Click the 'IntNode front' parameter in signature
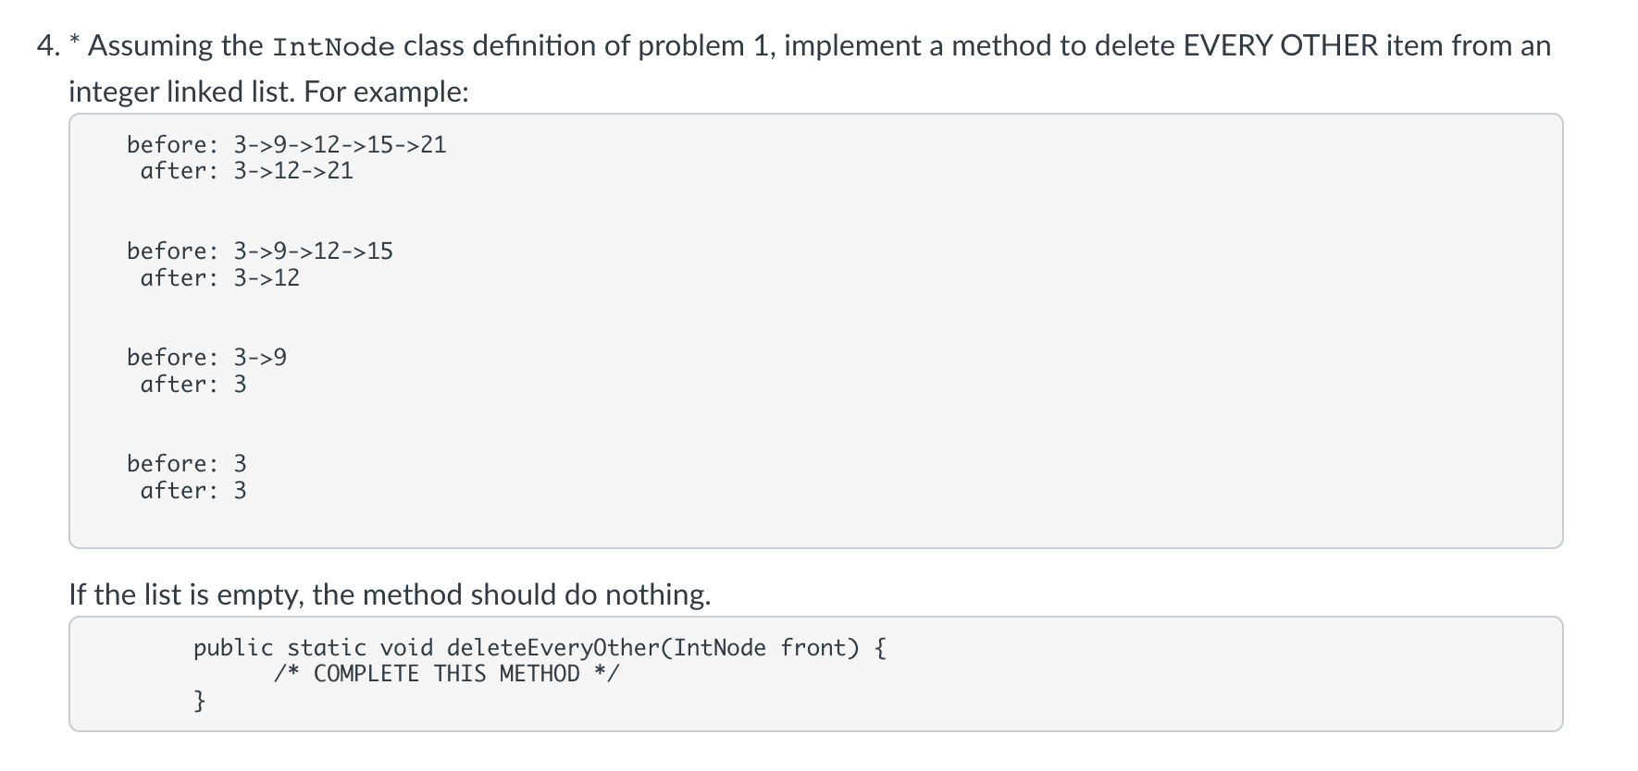This screenshot has width=1638, height=771. [x=761, y=648]
